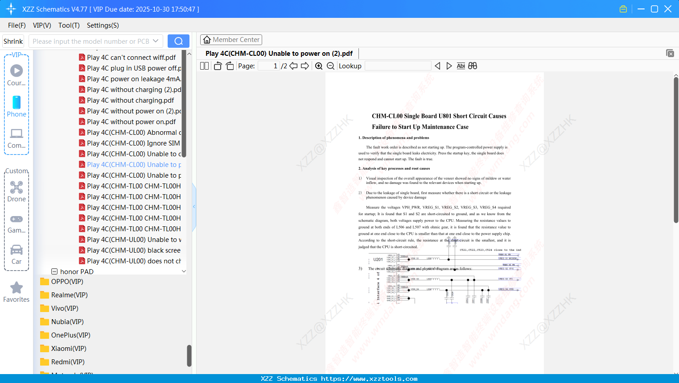Open the File(F) menu
Image resolution: width=679 pixels, height=383 pixels.
coord(17,25)
